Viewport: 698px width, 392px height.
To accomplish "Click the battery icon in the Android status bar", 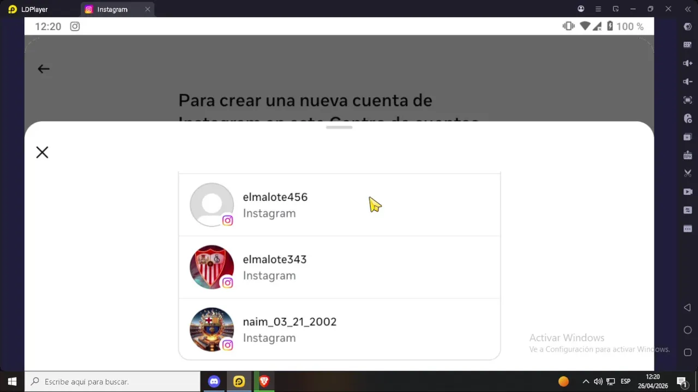I will point(610,26).
